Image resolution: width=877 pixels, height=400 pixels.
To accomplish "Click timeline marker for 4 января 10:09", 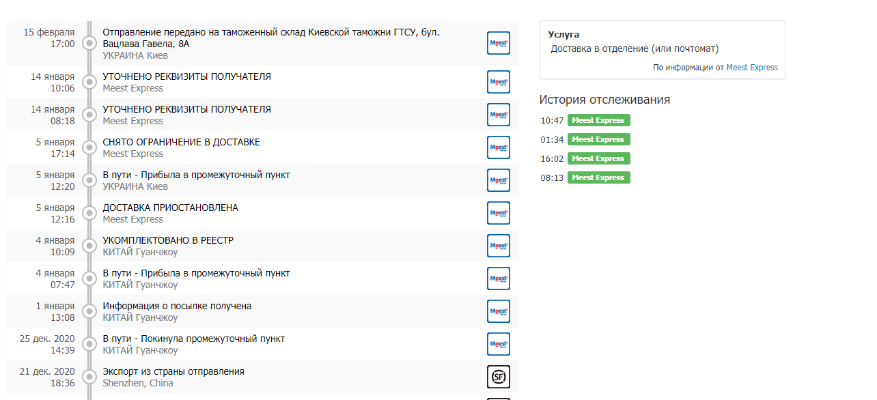I will [x=89, y=246].
